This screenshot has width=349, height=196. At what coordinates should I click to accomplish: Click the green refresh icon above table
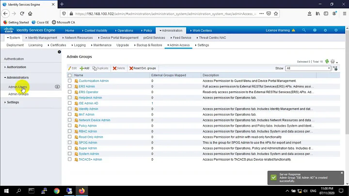pyautogui.click(x=327, y=61)
